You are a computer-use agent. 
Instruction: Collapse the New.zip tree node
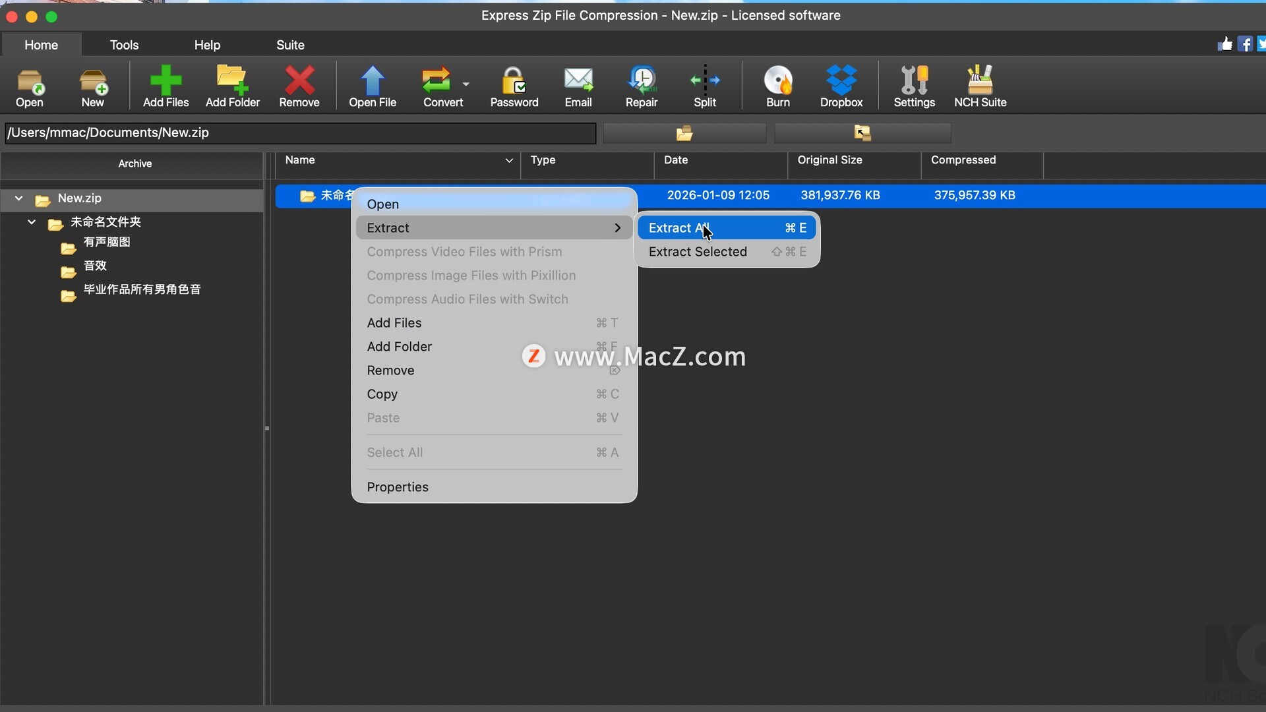tap(19, 198)
